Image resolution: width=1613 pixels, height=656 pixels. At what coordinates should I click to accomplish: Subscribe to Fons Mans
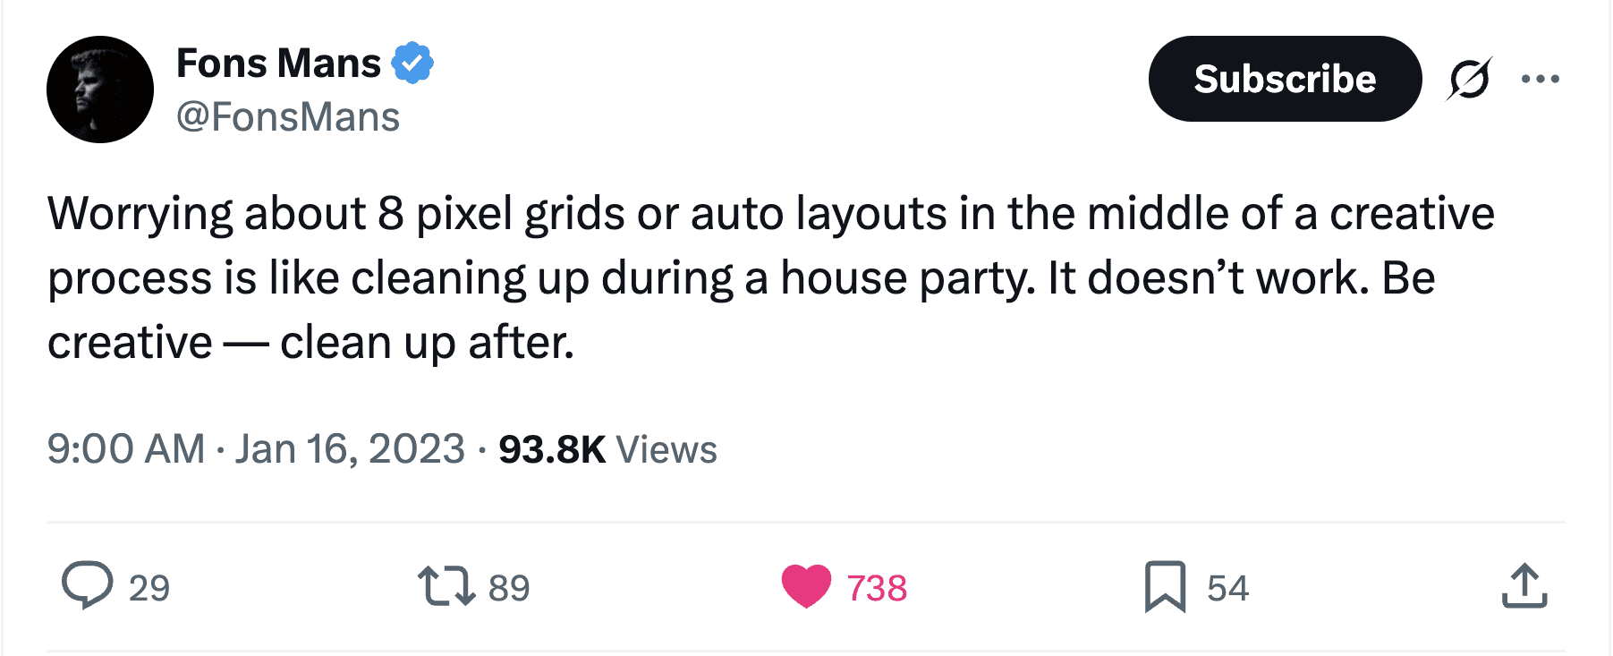(x=1285, y=79)
